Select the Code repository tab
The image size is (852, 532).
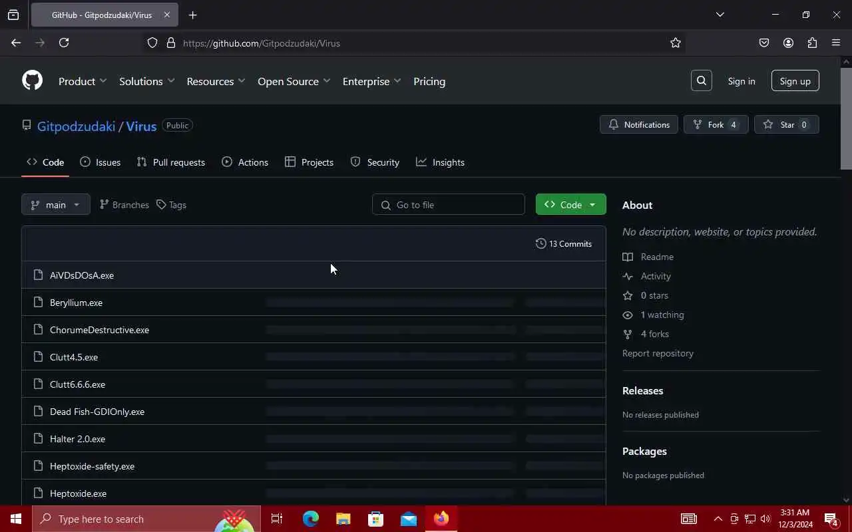pos(45,162)
